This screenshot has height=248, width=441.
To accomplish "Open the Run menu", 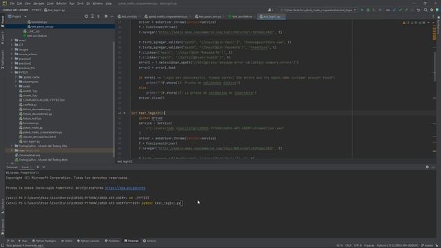I will pyautogui.click(x=72, y=3).
